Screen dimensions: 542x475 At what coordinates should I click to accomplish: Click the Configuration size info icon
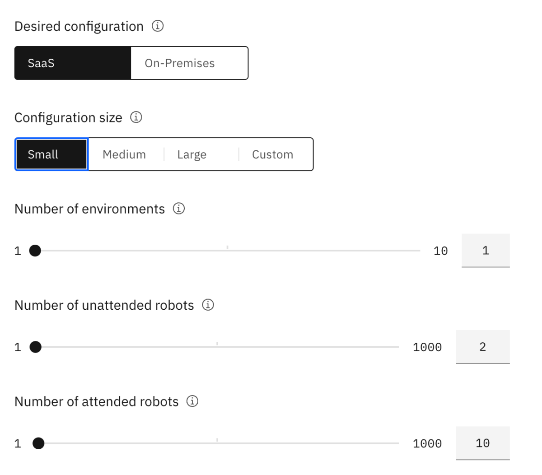137,117
